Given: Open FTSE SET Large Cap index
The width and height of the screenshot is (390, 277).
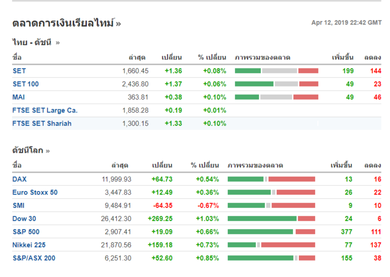Looking at the screenshot, I should pyautogui.click(x=45, y=110).
